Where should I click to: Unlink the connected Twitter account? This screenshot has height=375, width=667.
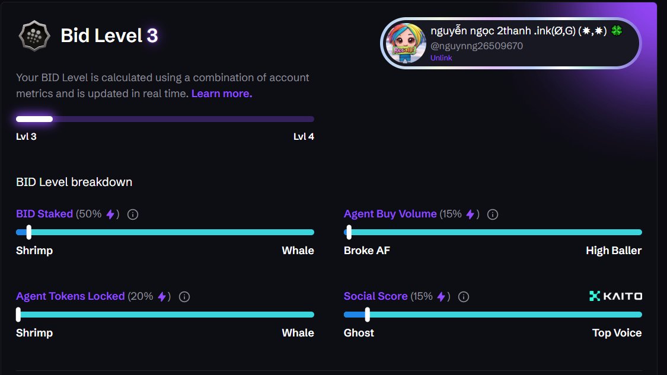pyautogui.click(x=441, y=58)
